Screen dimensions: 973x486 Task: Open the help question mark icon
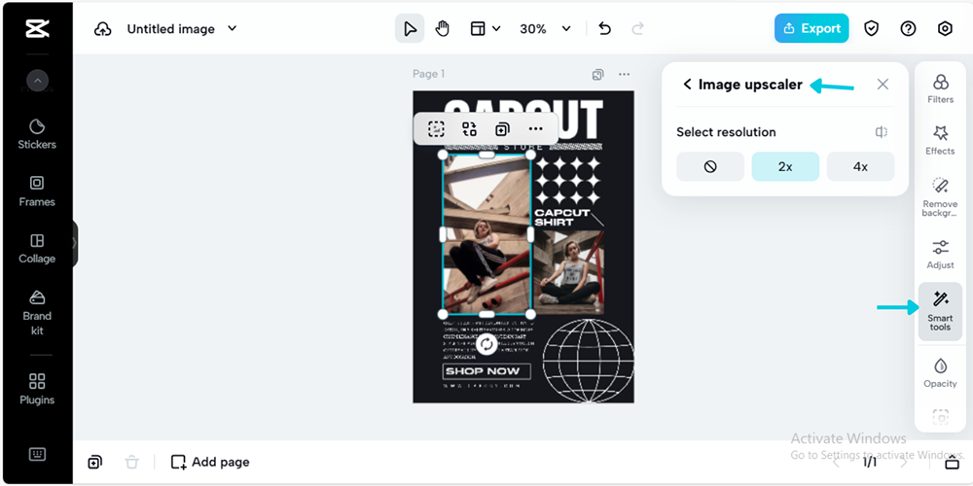[x=909, y=28]
